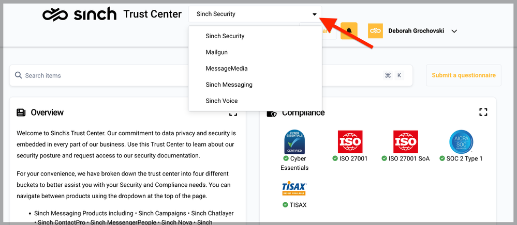This screenshot has height=225, width=517.
Task: Click the command key shortcut hint
Action: [x=388, y=75]
